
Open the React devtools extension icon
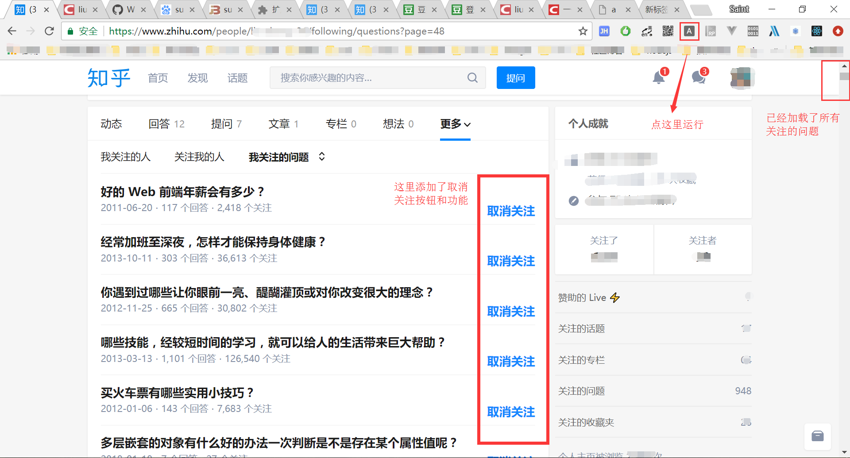click(817, 31)
